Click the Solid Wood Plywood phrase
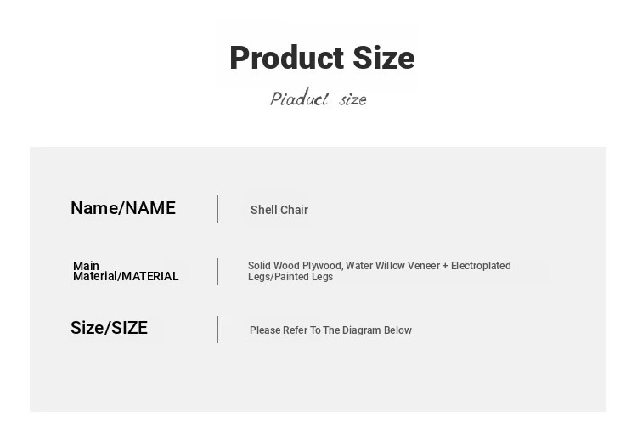 (294, 266)
